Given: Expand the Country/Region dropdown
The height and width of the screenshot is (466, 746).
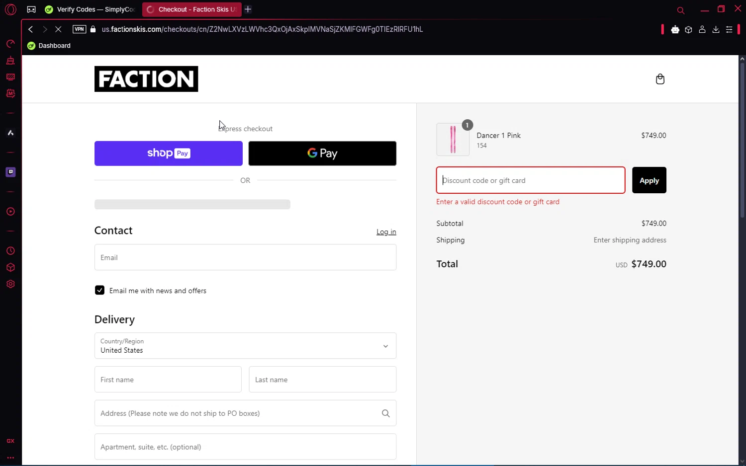Looking at the screenshot, I should click(x=245, y=346).
